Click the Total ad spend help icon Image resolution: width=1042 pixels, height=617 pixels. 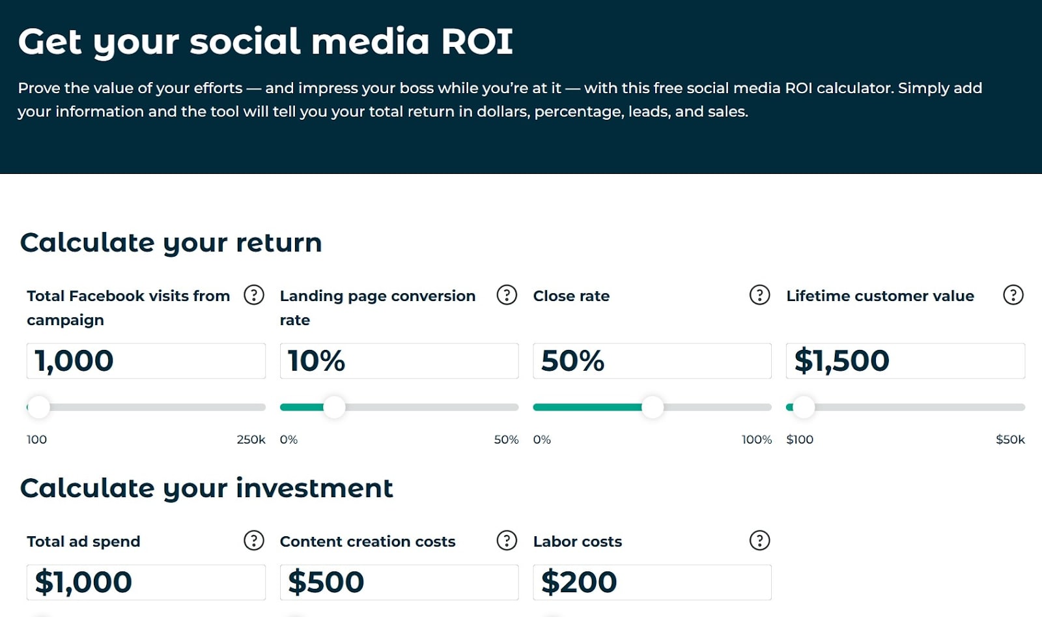(x=253, y=540)
